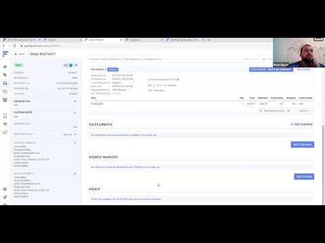The image size is (325, 243).
Task: Click info icon by Estimated Package Details
Action: (x=178, y=80)
